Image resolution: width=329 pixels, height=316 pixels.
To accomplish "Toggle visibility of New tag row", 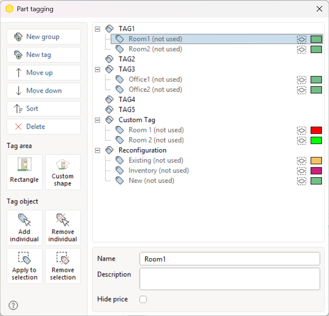I will 302,181.
